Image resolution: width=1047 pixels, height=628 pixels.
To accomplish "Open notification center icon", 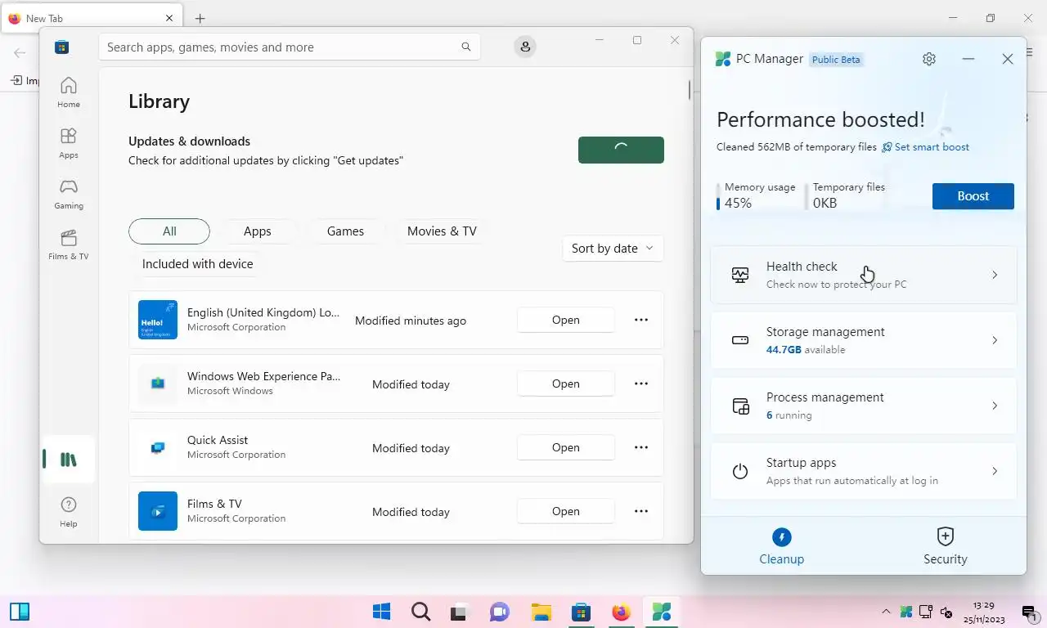I will pyautogui.click(x=1029, y=612).
